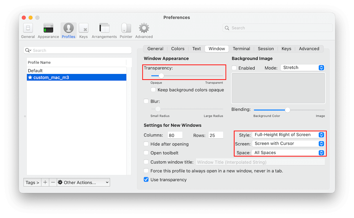Click the Blur radius slider
Image resolution: width=354 pixels, height=218 pixels.
point(187,109)
